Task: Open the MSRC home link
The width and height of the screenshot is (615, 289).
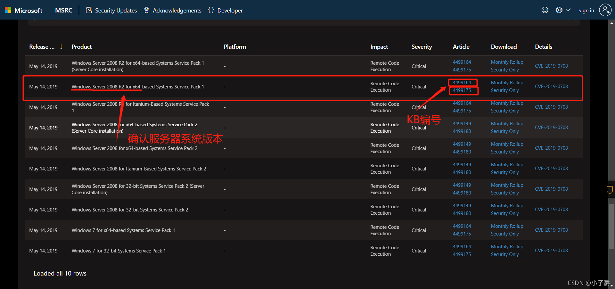Action: tap(64, 10)
